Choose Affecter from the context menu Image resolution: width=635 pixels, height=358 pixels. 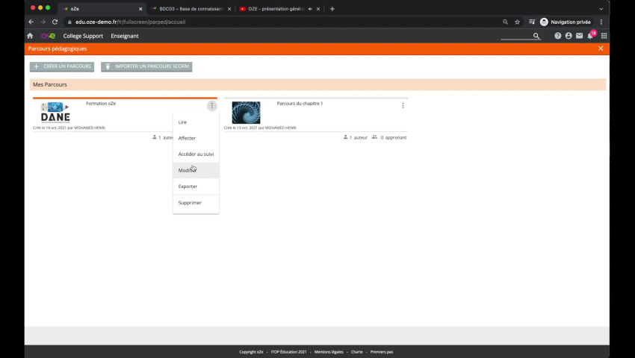[x=187, y=138]
